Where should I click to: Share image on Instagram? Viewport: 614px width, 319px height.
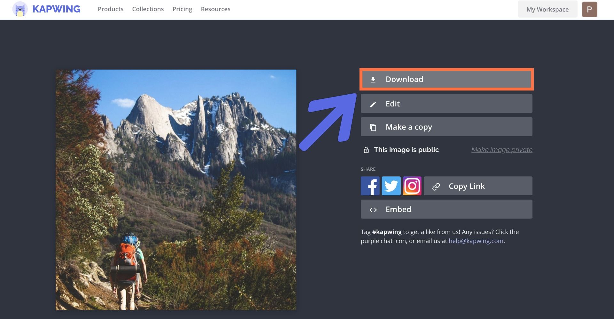pyautogui.click(x=412, y=186)
